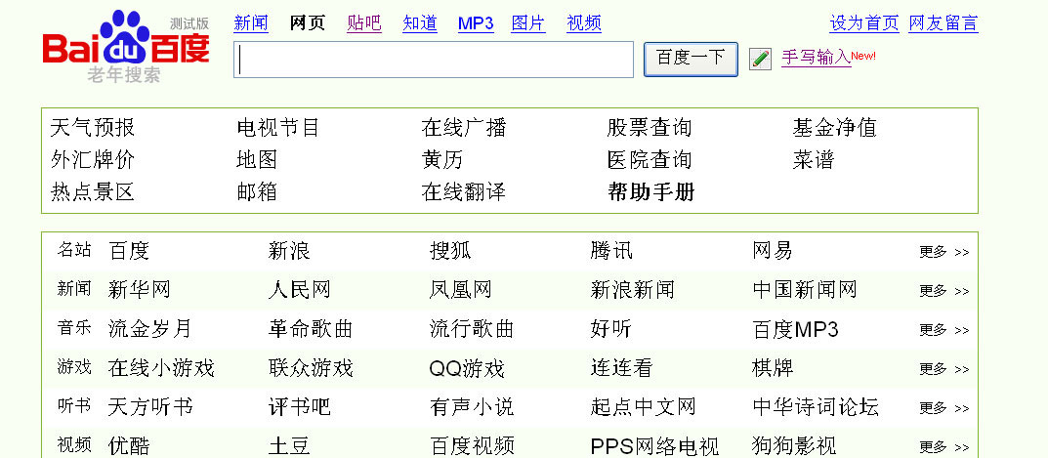1048x458 pixels.
Task: Open the 网易 site link
Action: (x=772, y=251)
